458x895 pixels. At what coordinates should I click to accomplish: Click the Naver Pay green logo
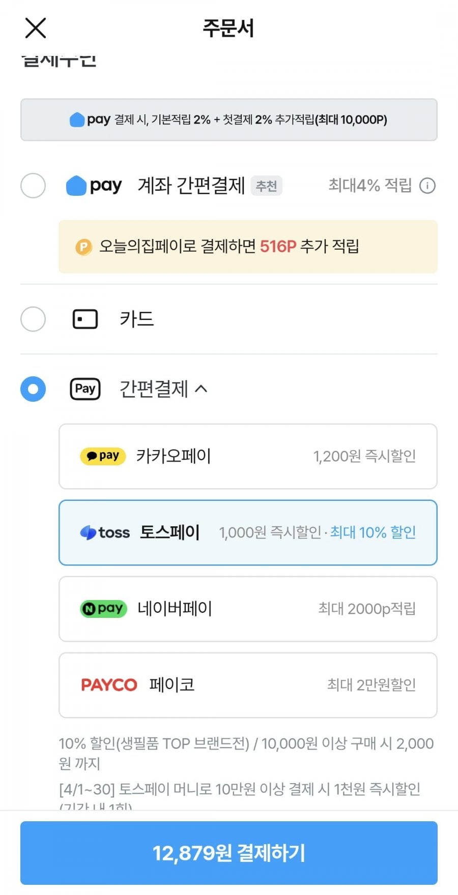103,609
